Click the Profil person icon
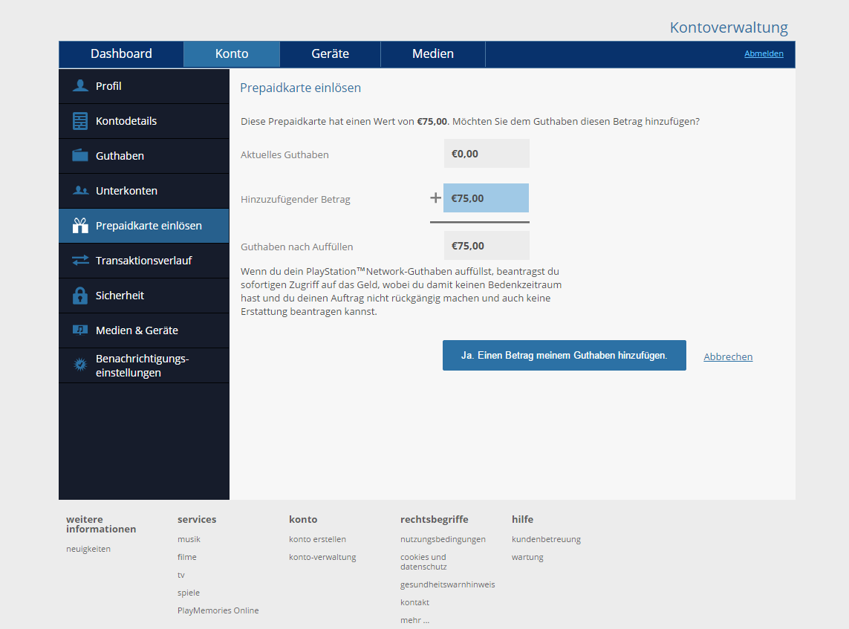Image resolution: width=849 pixels, height=629 pixels. pos(80,85)
